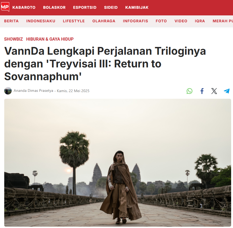The height and width of the screenshot is (228, 233).
Task: Open KABAROTO in top bar
Action: pos(24,7)
